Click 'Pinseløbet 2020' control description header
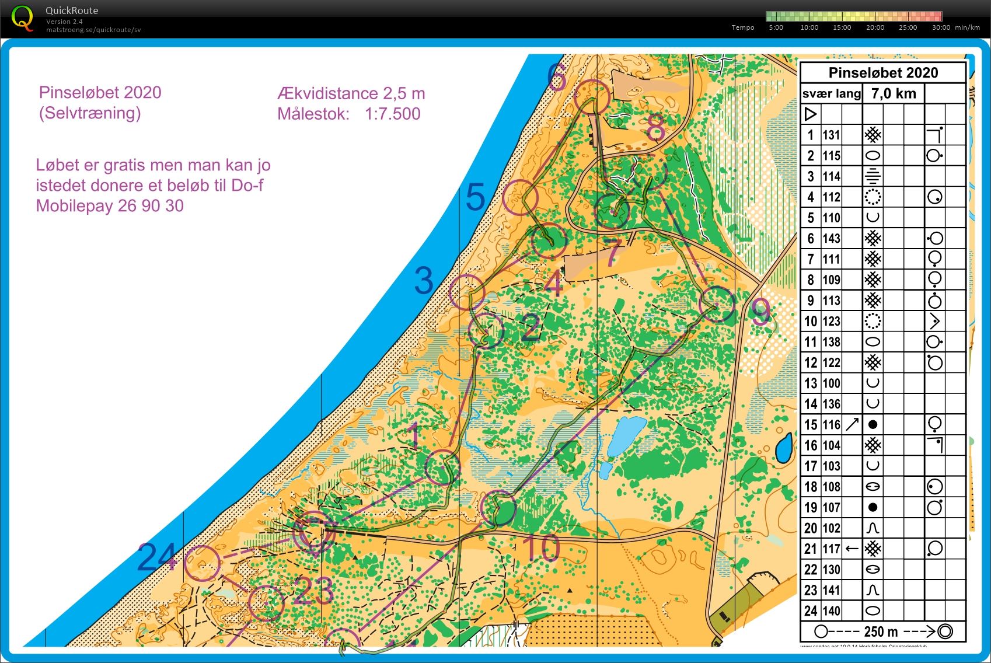The width and height of the screenshot is (991, 663). [x=883, y=72]
